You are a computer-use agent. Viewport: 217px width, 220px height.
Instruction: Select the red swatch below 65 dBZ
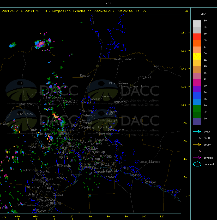click(197, 37)
